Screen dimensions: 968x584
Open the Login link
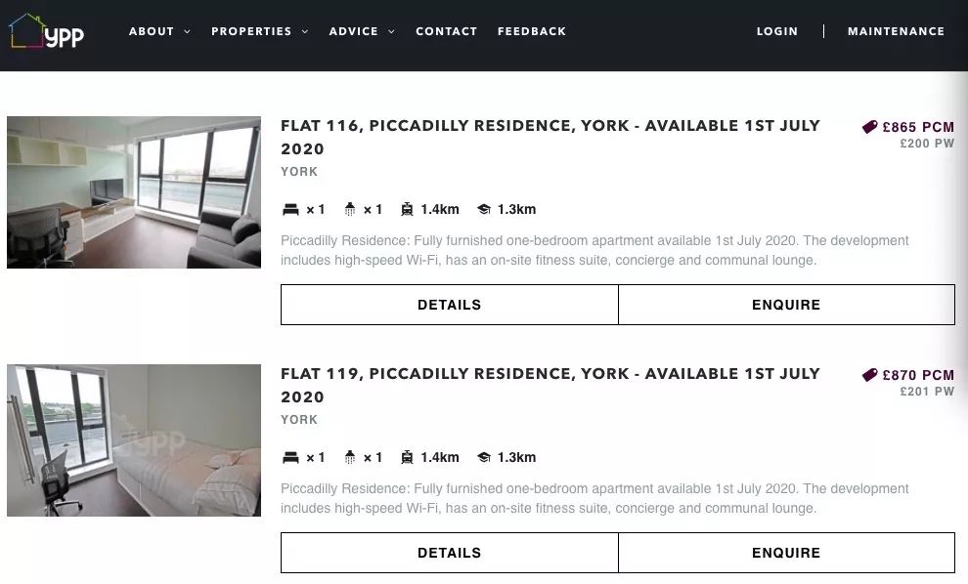pyautogui.click(x=777, y=31)
